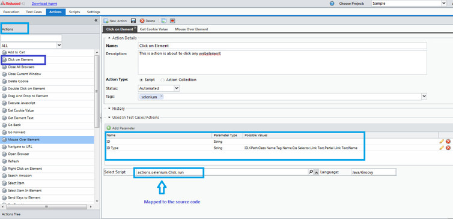Select the Action Collection radio button

[x=163, y=80]
